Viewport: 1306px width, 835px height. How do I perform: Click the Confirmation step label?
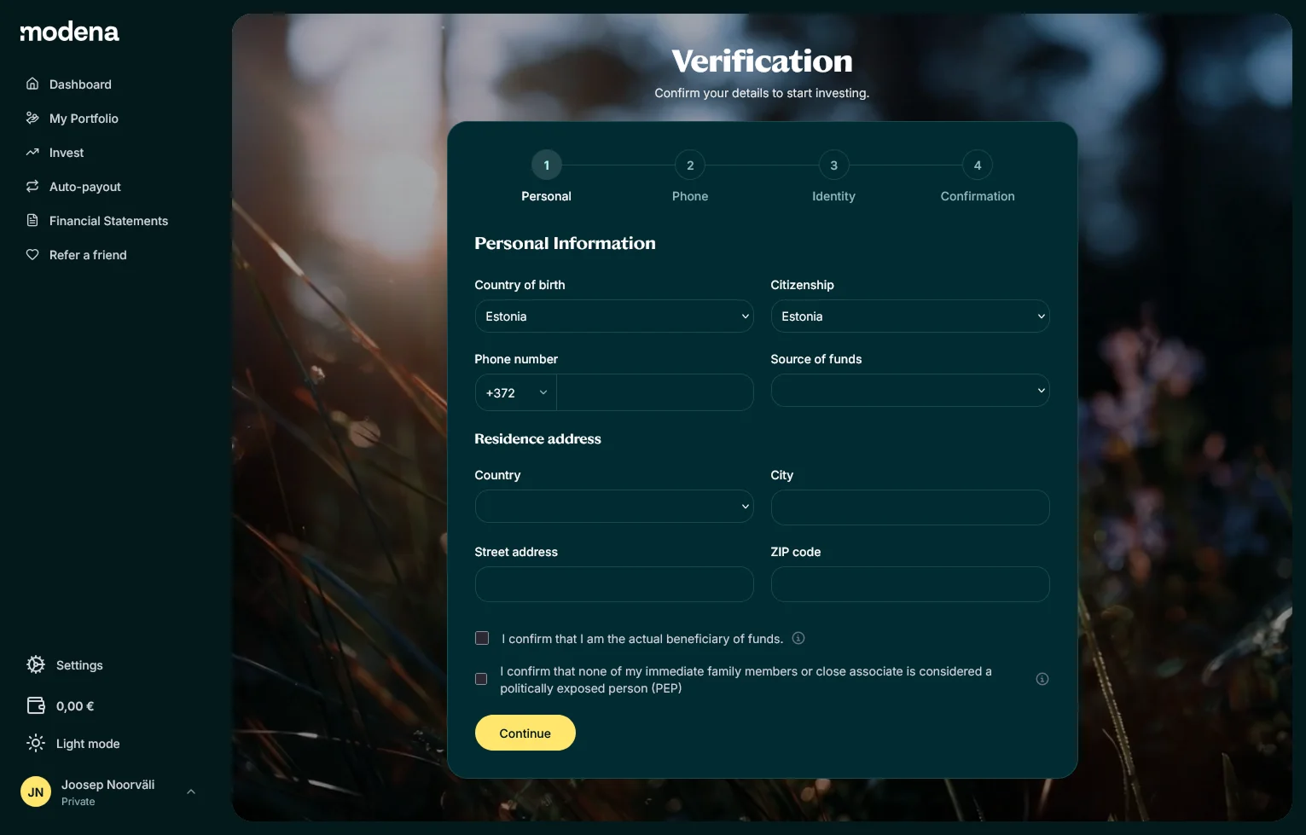pos(978,196)
